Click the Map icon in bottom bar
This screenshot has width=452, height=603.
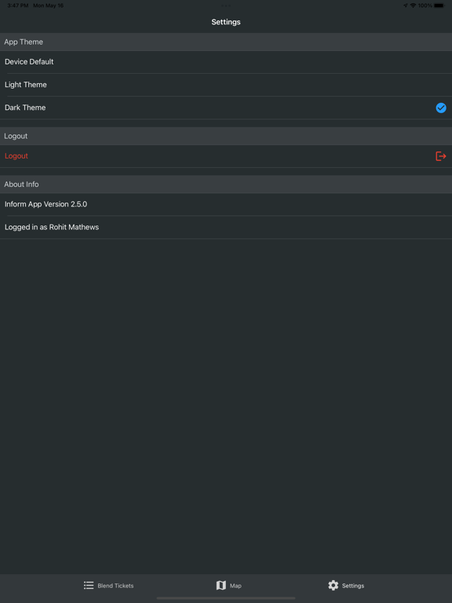(x=221, y=586)
